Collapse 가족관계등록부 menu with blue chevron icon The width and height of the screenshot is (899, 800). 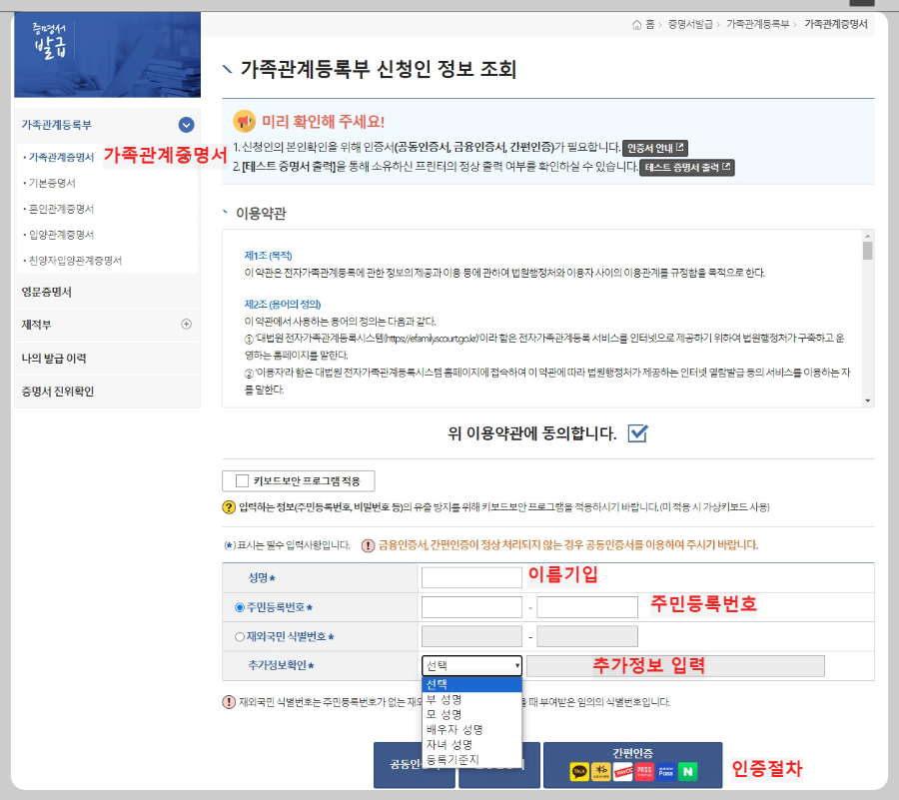[187, 125]
